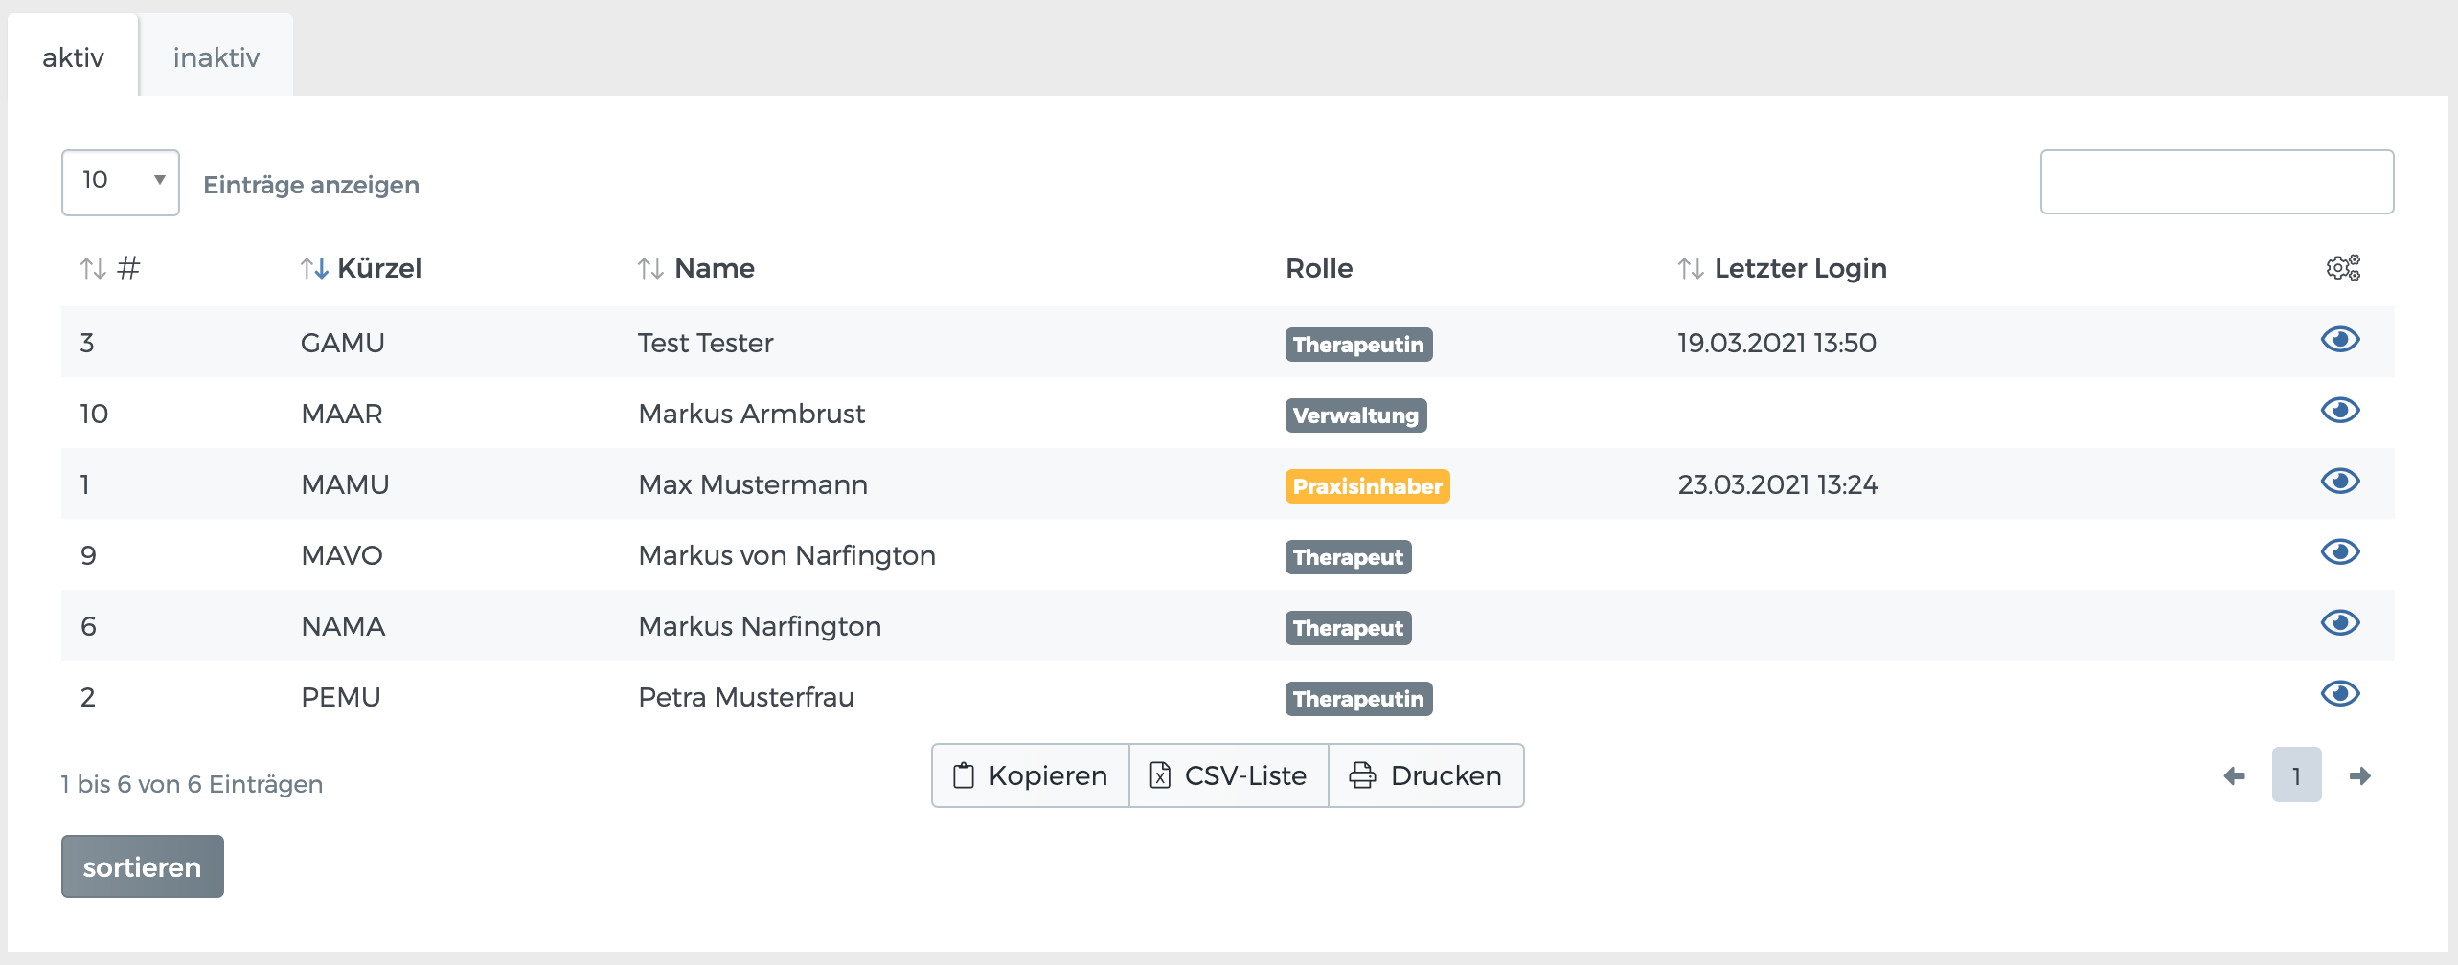
Task: Click the clipboard icon on Kopieren
Action: [963, 775]
